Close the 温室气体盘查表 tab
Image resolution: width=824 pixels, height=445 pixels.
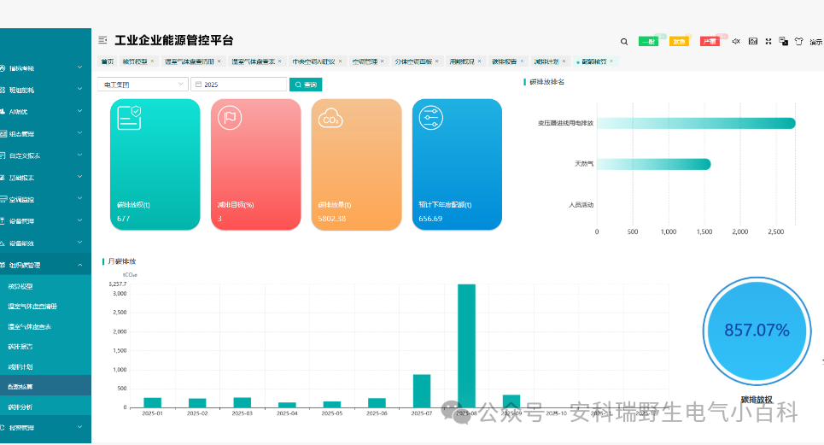[x=279, y=61]
